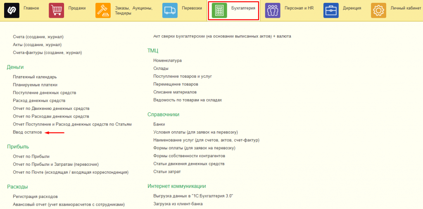Open Формы оплаты (для заявок на перевозку)

pos(195,148)
